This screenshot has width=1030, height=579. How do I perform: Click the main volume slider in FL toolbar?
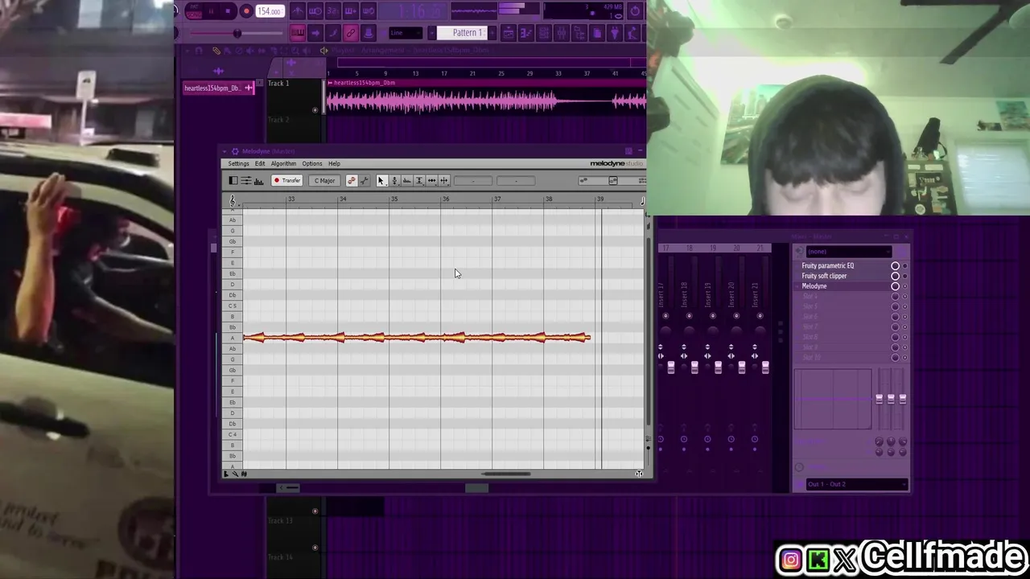(237, 33)
